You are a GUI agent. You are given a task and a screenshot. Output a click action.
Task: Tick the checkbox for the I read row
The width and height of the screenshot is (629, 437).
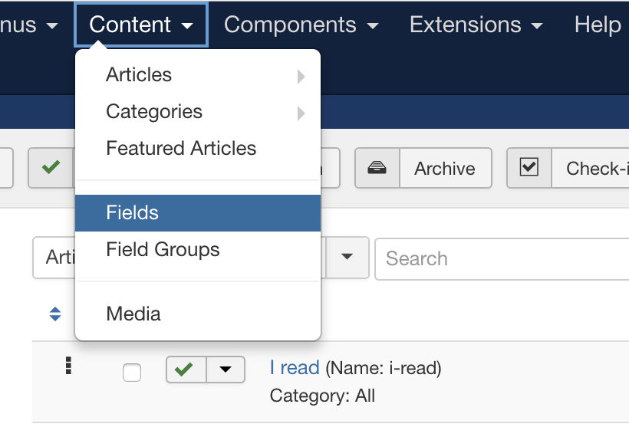(132, 373)
